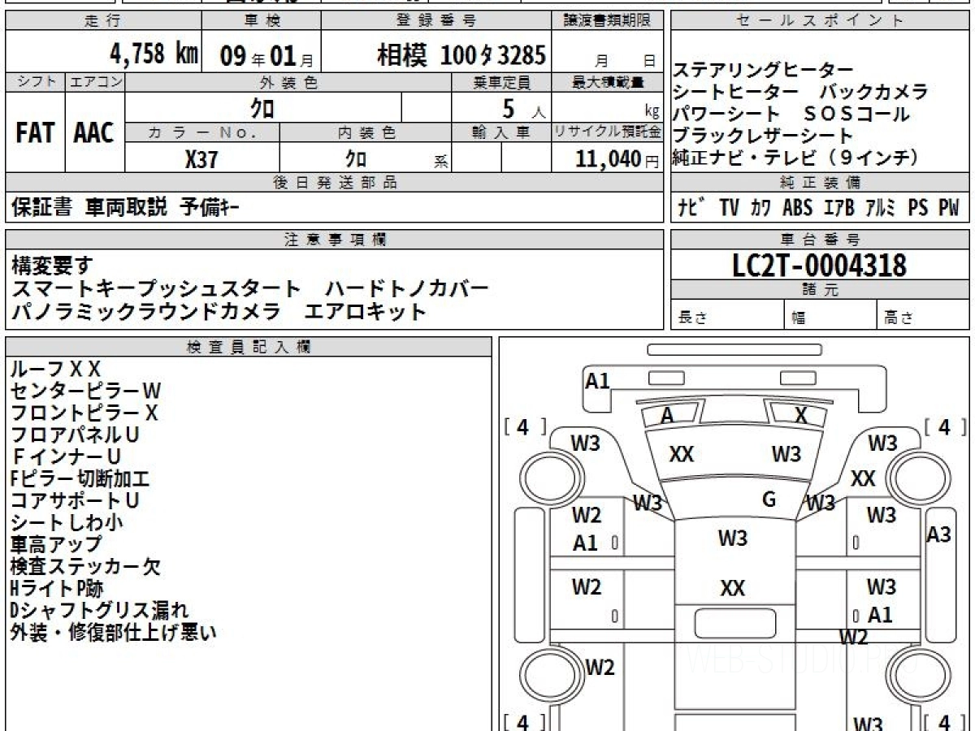Click the 幅 dimension field
The image size is (975, 731).
coord(831,316)
